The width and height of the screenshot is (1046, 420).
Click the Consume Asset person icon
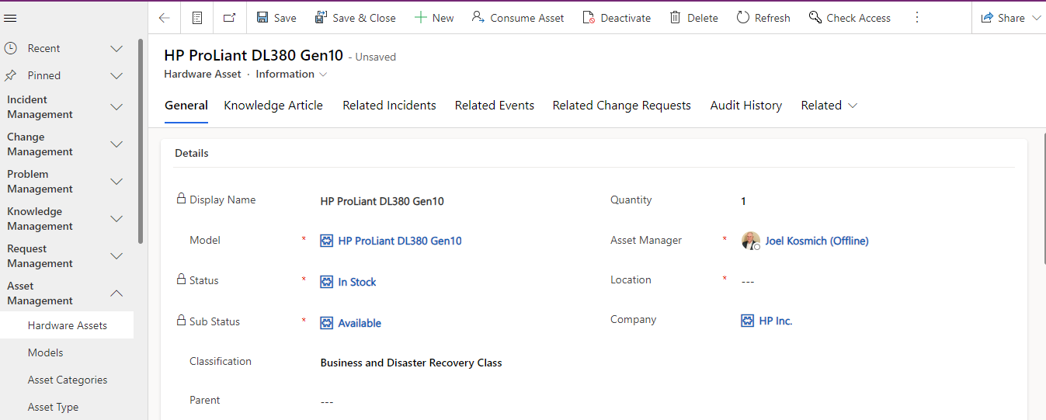(478, 17)
